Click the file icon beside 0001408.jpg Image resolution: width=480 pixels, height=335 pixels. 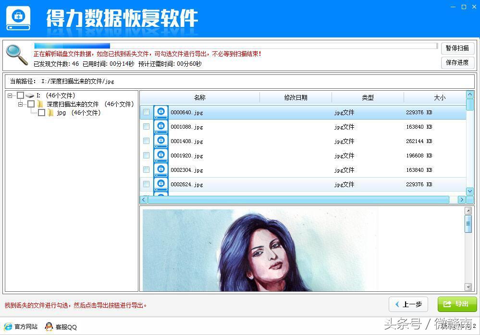(x=160, y=141)
